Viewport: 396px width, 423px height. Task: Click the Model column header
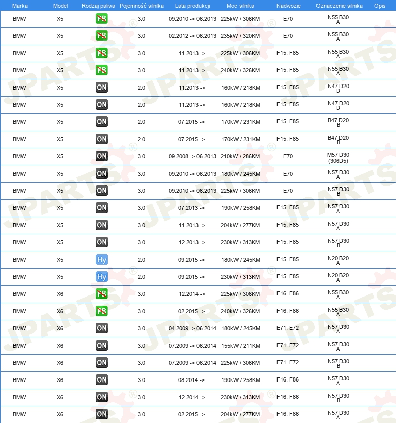60,6
